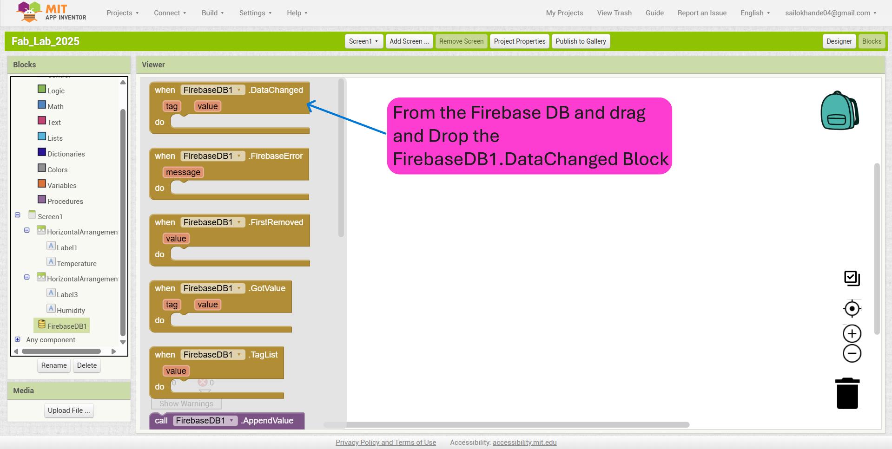
Task: Click the Blocks view button
Action: [x=872, y=41]
